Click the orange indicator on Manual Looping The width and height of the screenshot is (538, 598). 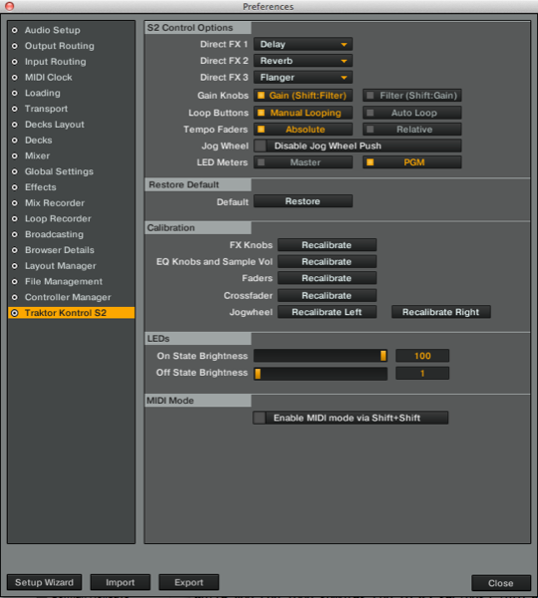[261, 113]
